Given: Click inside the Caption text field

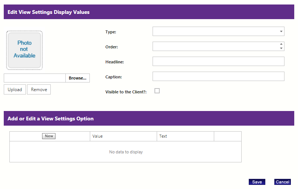Looking at the screenshot, I should [218, 76].
